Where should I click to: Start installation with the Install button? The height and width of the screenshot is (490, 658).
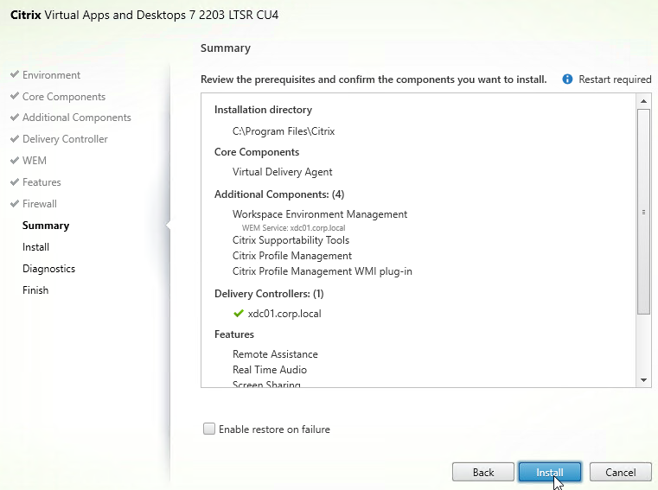pyautogui.click(x=550, y=473)
